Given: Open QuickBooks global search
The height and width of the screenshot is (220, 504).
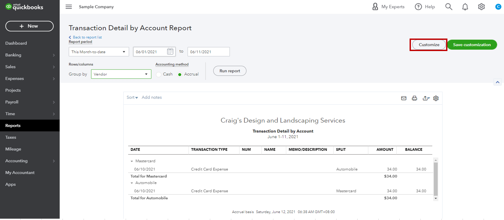Looking at the screenshot, I should (448, 6).
